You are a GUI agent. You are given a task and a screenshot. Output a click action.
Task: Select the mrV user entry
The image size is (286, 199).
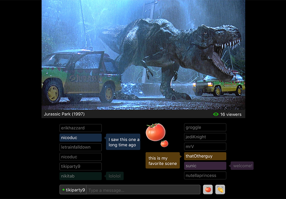(x=205, y=147)
